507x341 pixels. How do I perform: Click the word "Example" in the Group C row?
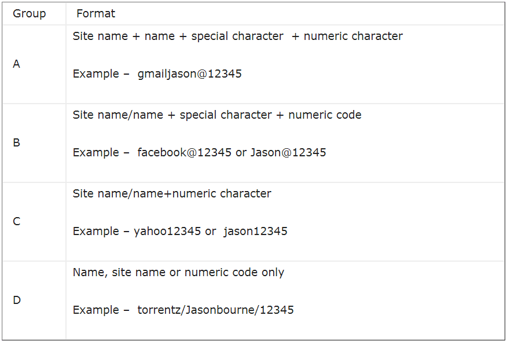95,232
